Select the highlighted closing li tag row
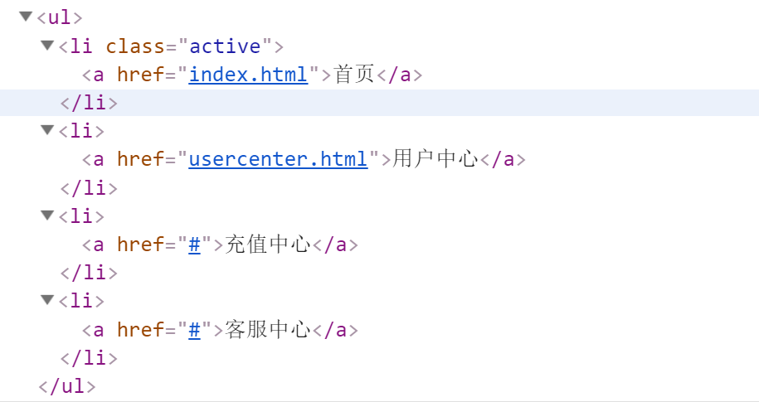The image size is (759, 402). point(380,103)
